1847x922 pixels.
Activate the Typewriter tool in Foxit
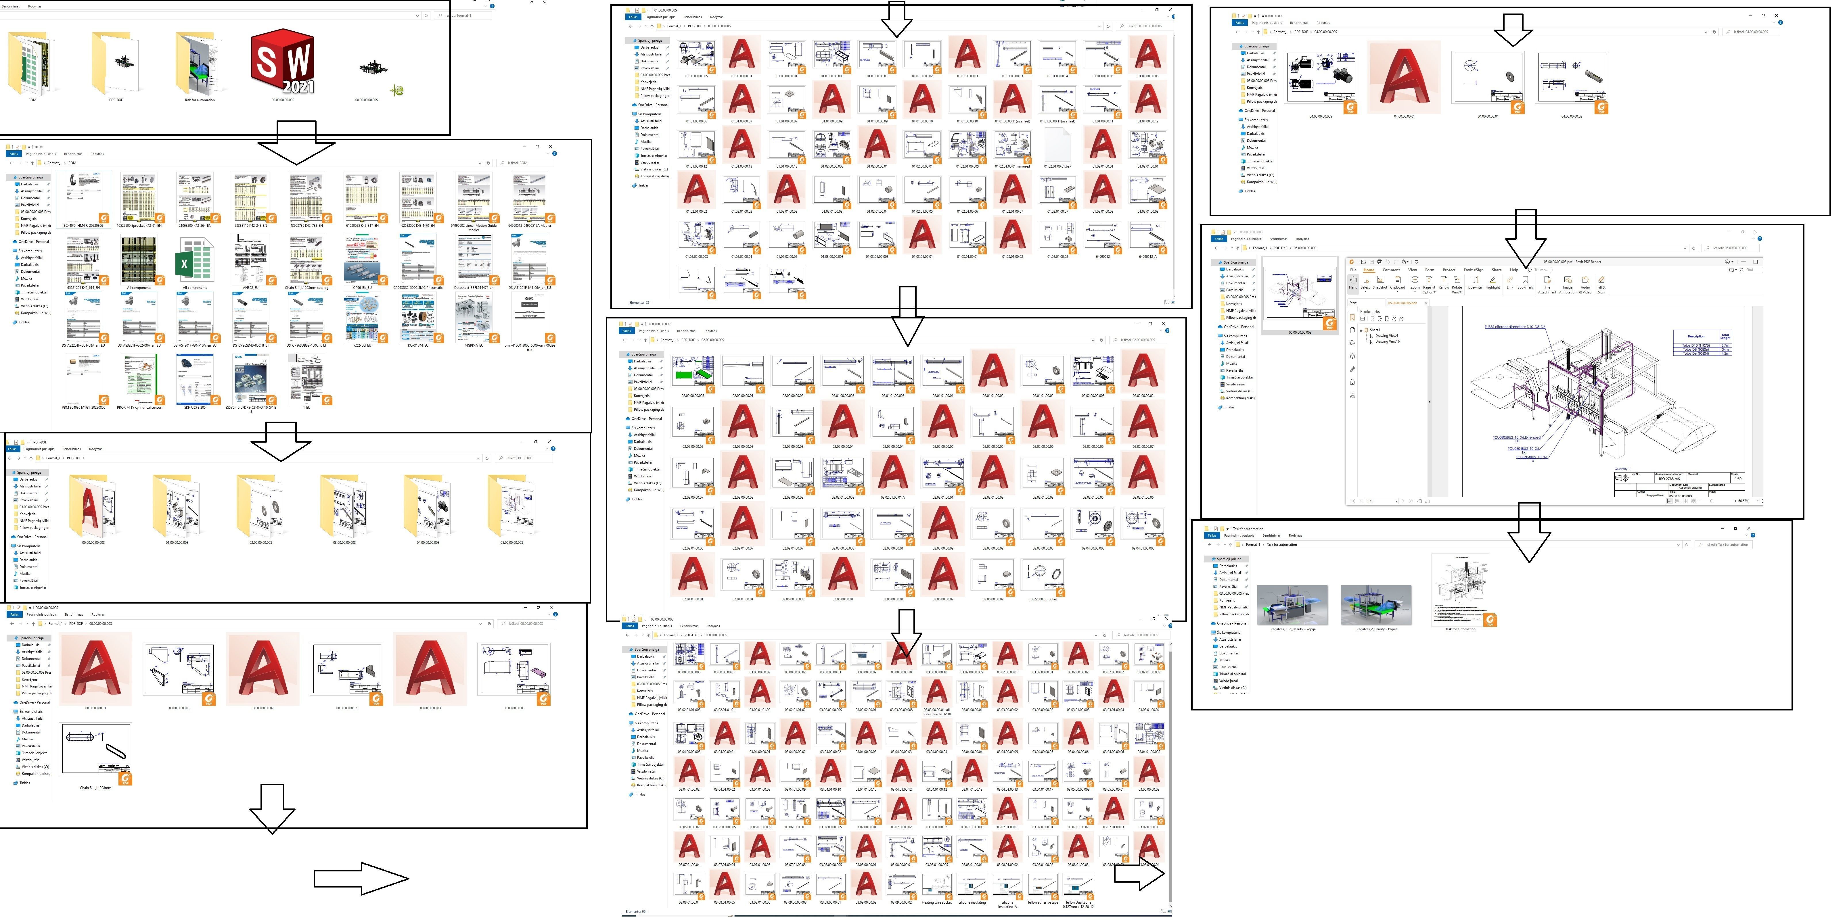coord(1475,283)
